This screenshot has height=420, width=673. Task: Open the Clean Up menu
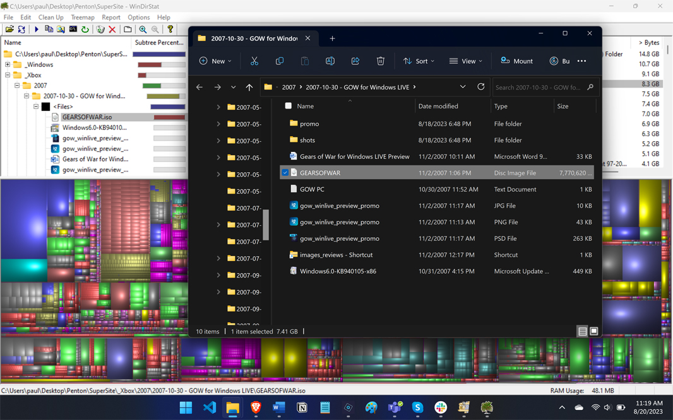(51, 18)
